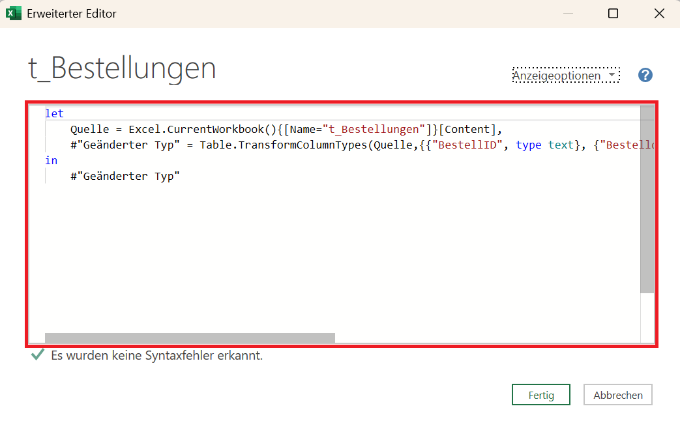Image resolution: width=680 pixels, height=432 pixels.
Task: Click the 't_Bestellungen' query title heading
Action: click(122, 68)
